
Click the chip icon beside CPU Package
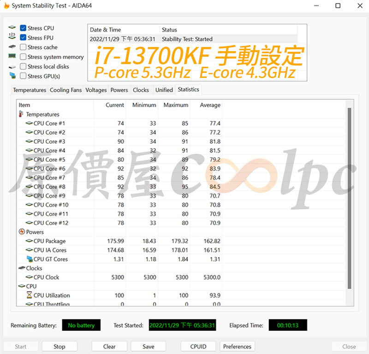pyautogui.click(x=29, y=241)
